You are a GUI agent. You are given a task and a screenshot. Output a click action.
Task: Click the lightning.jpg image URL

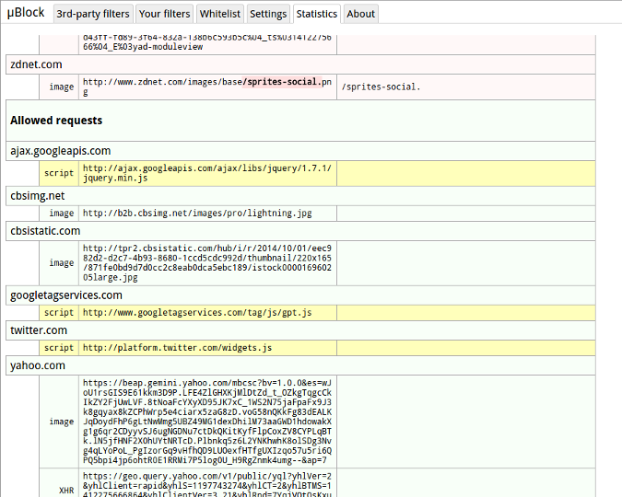(x=197, y=214)
